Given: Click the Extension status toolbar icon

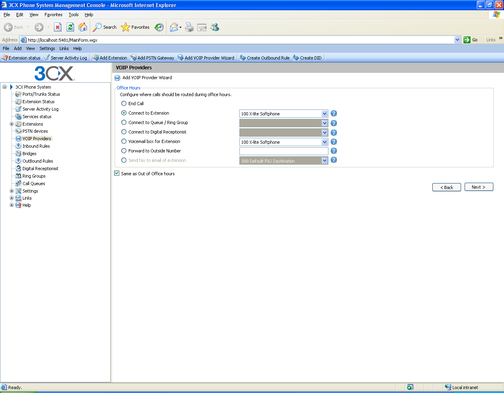Looking at the screenshot, I should (x=5, y=58).
